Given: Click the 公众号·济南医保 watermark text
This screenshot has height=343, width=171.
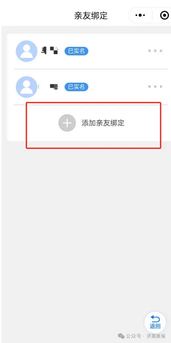Looking at the screenshot, I should tap(146, 336).
